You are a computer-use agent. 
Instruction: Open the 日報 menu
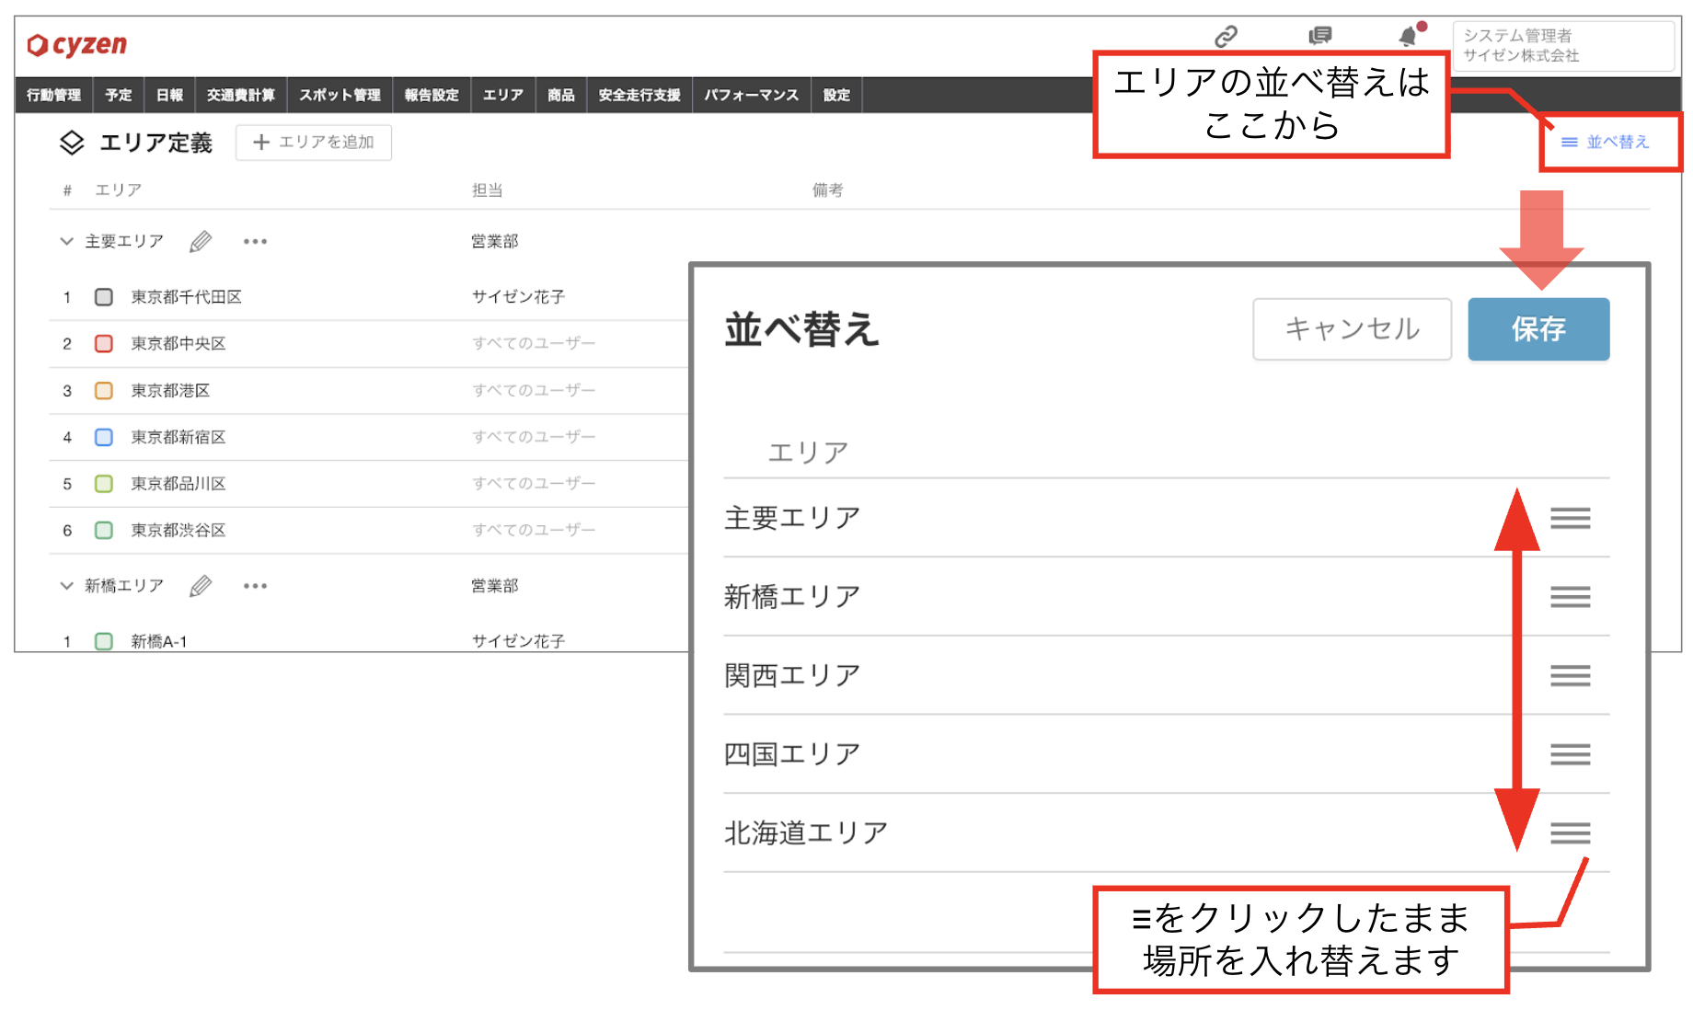tap(169, 95)
